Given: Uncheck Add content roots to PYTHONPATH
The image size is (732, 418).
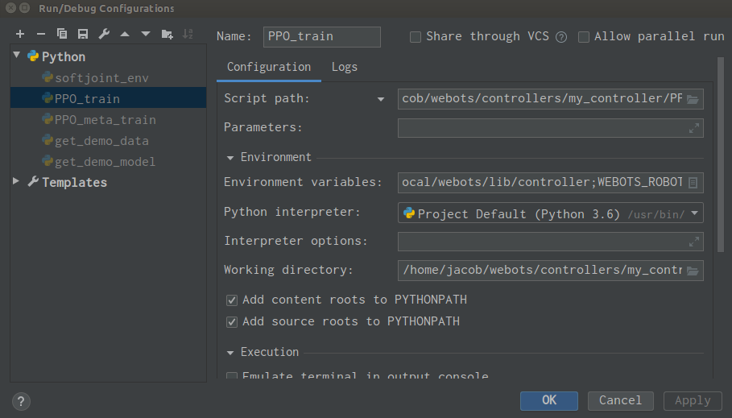Looking at the screenshot, I should (x=232, y=300).
